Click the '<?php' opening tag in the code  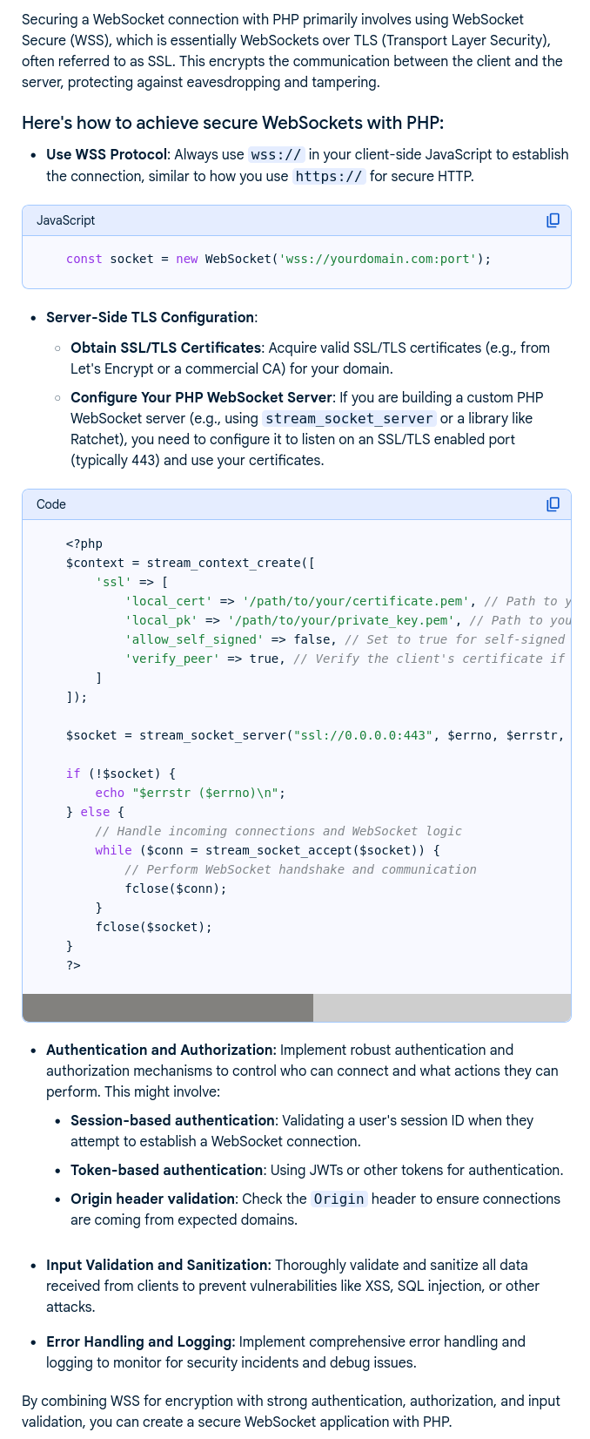pyautogui.click(x=84, y=544)
